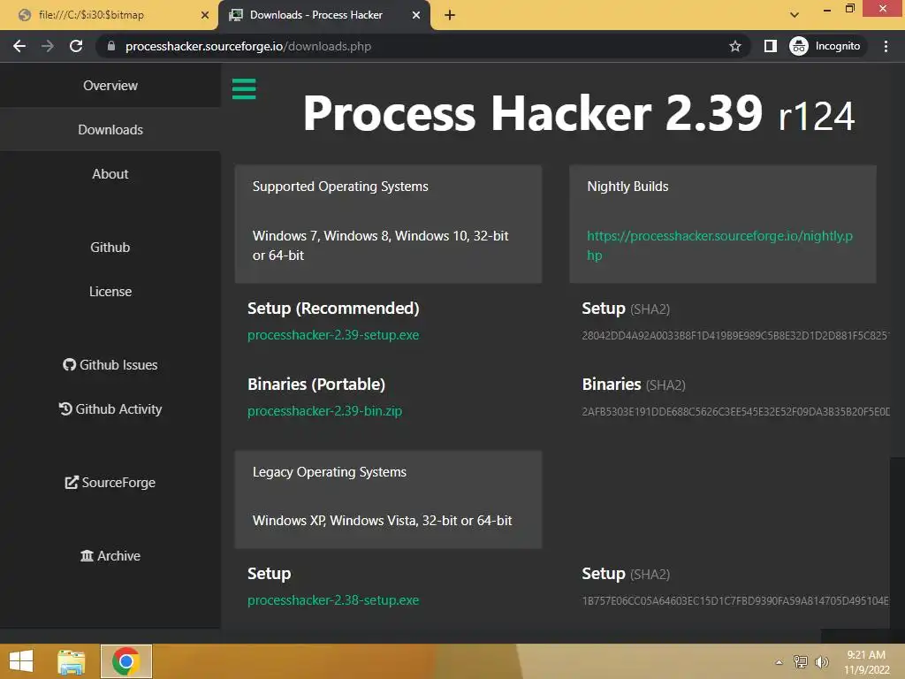
Task: Open a new tab with the plus button
Action: pos(450,15)
